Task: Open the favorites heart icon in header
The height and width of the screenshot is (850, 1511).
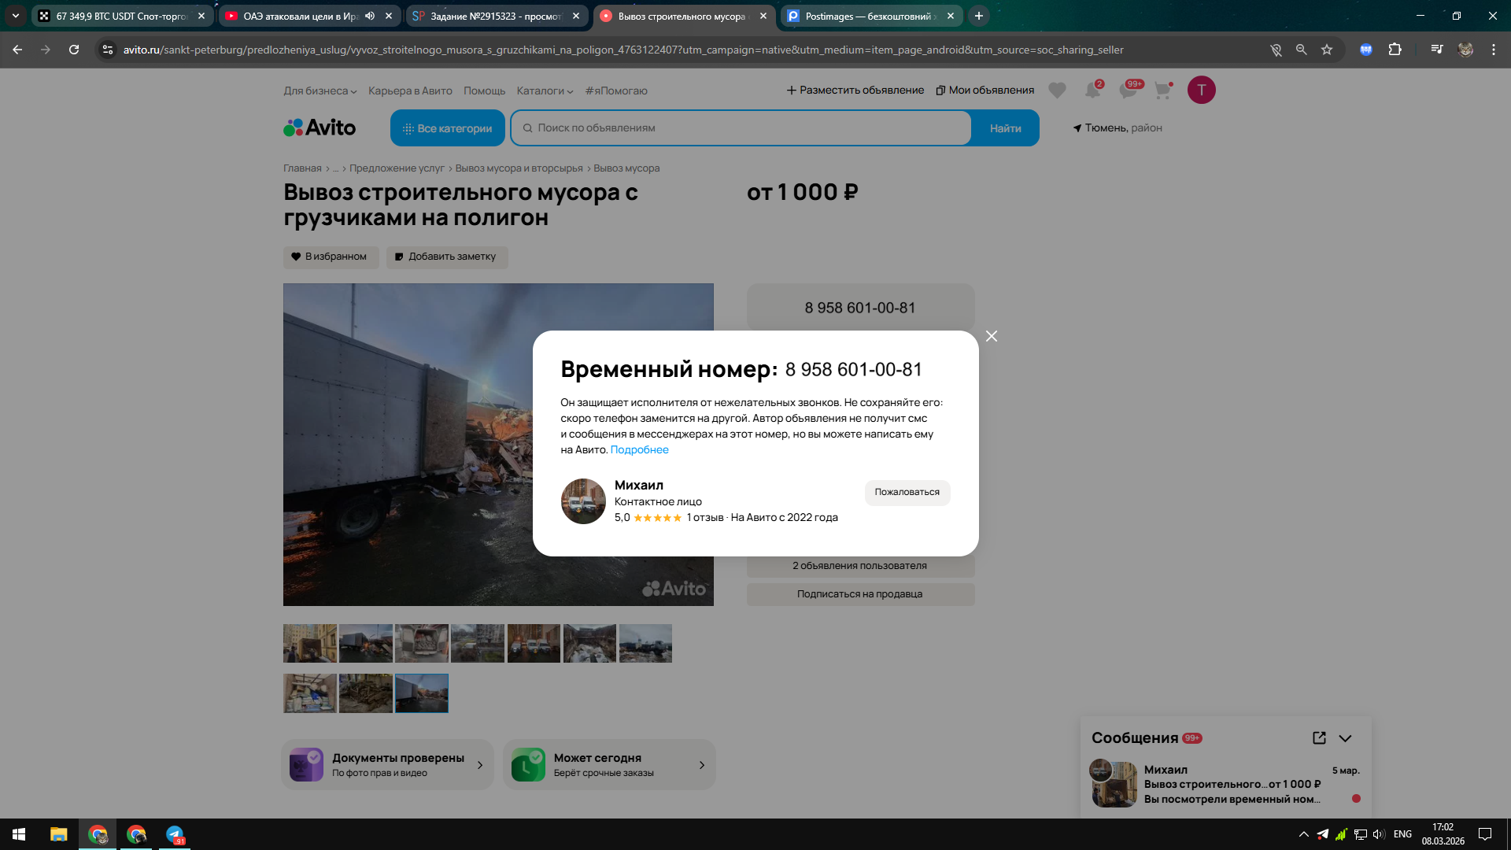Action: 1057,91
